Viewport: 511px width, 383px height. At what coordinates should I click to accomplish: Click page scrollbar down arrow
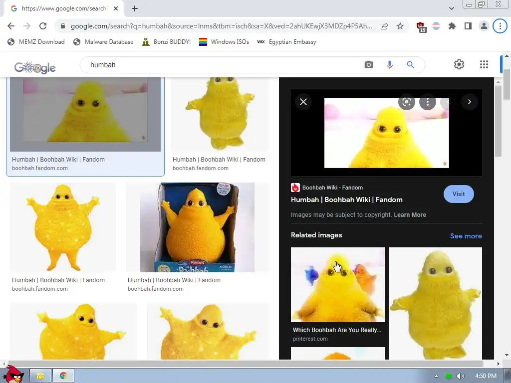click(x=506, y=355)
